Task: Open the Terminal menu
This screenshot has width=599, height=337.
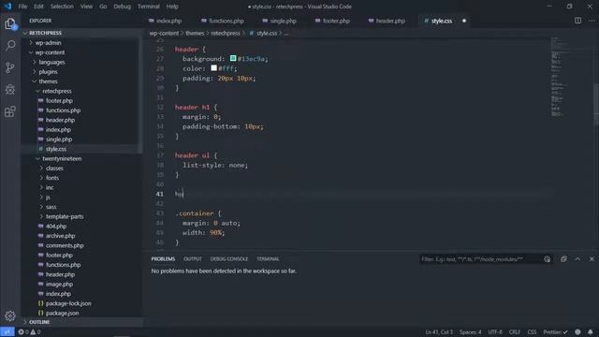Action: click(x=149, y=7)
